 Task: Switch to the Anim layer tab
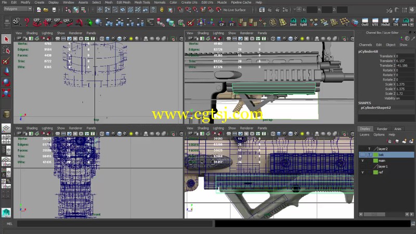click(x=398, y=129)
